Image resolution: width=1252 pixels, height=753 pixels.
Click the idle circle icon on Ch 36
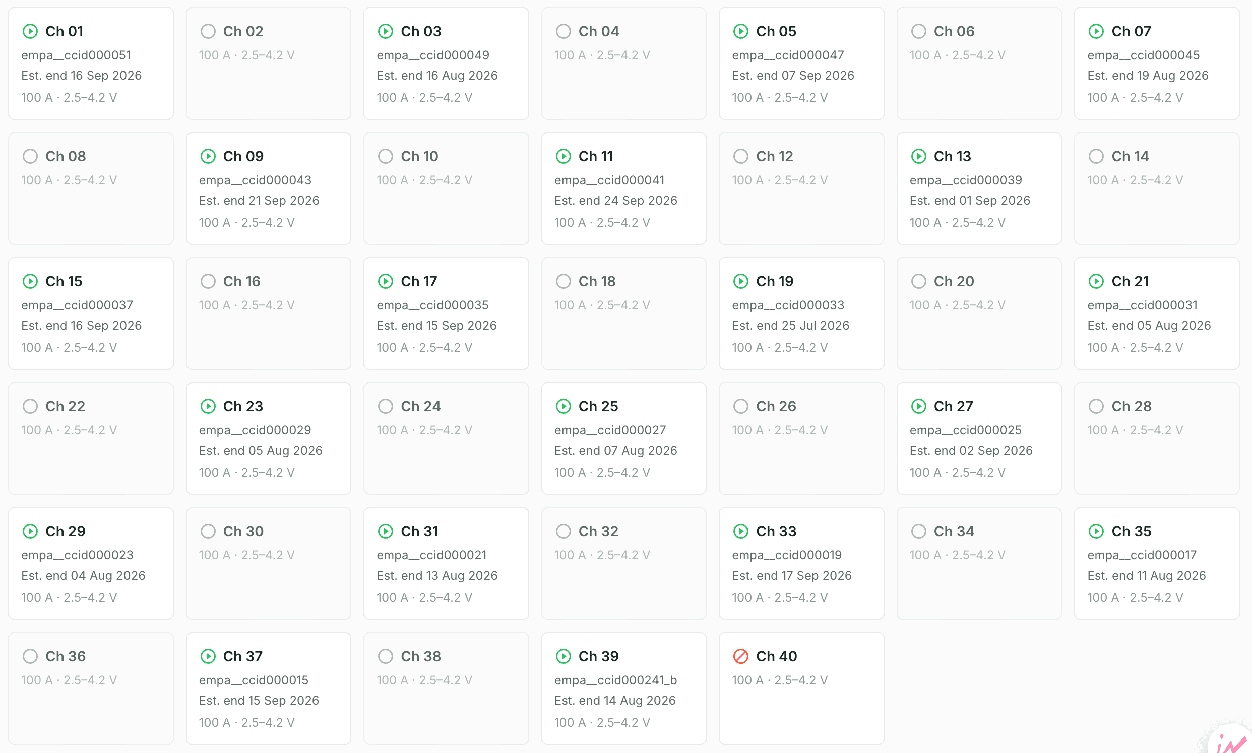tap(30, 656)
